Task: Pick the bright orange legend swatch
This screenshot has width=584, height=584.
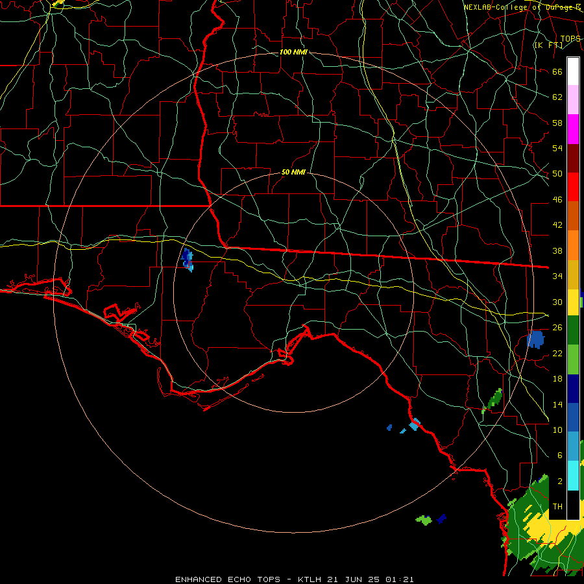Action: (x=573, y=245)
